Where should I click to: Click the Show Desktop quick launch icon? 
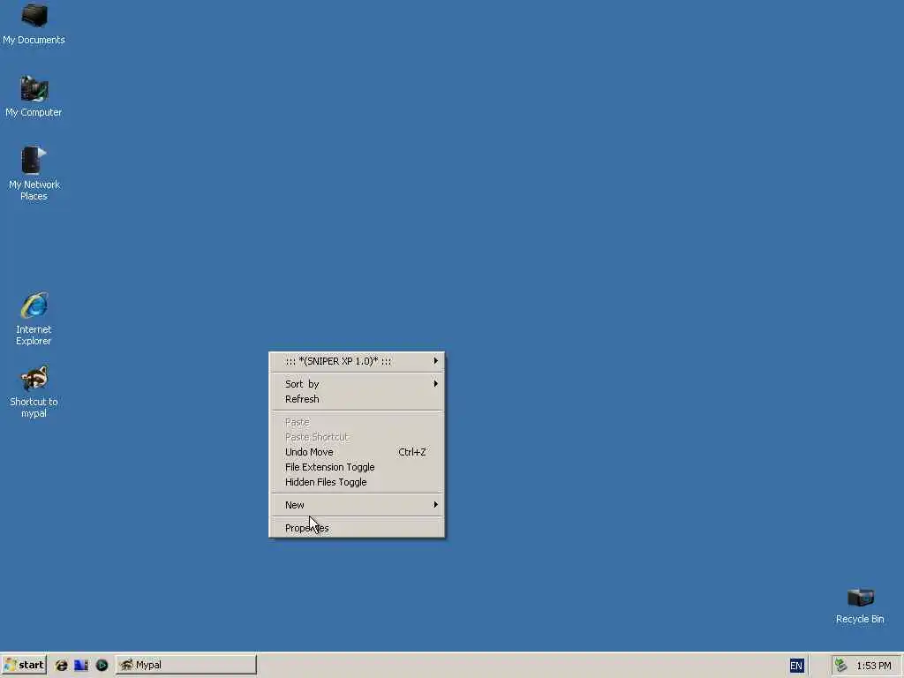[x=81, y=666]
